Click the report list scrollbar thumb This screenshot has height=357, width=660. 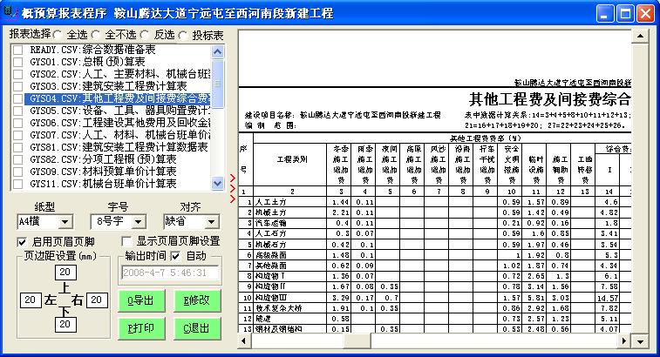[218, 84]
